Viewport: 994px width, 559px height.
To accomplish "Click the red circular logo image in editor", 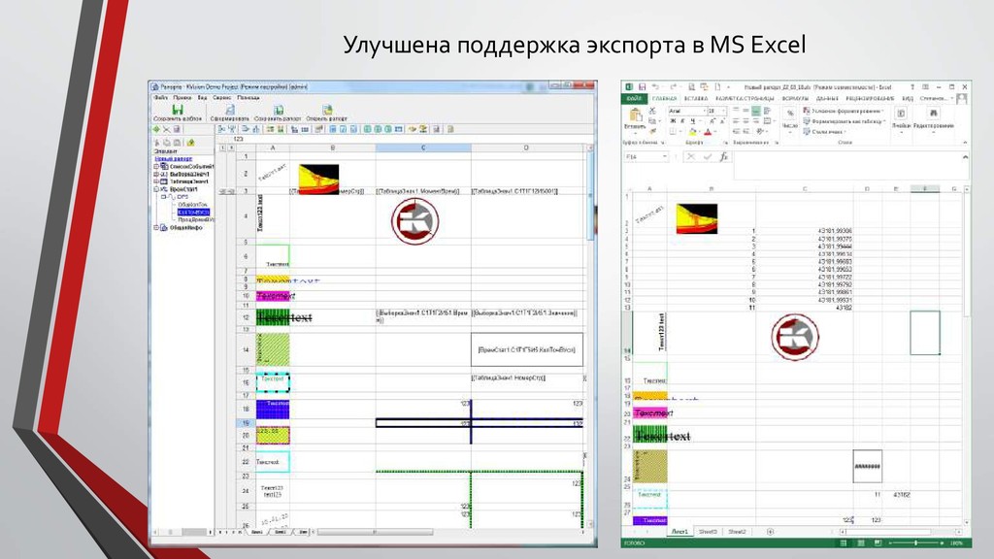I will pos(415,220).
